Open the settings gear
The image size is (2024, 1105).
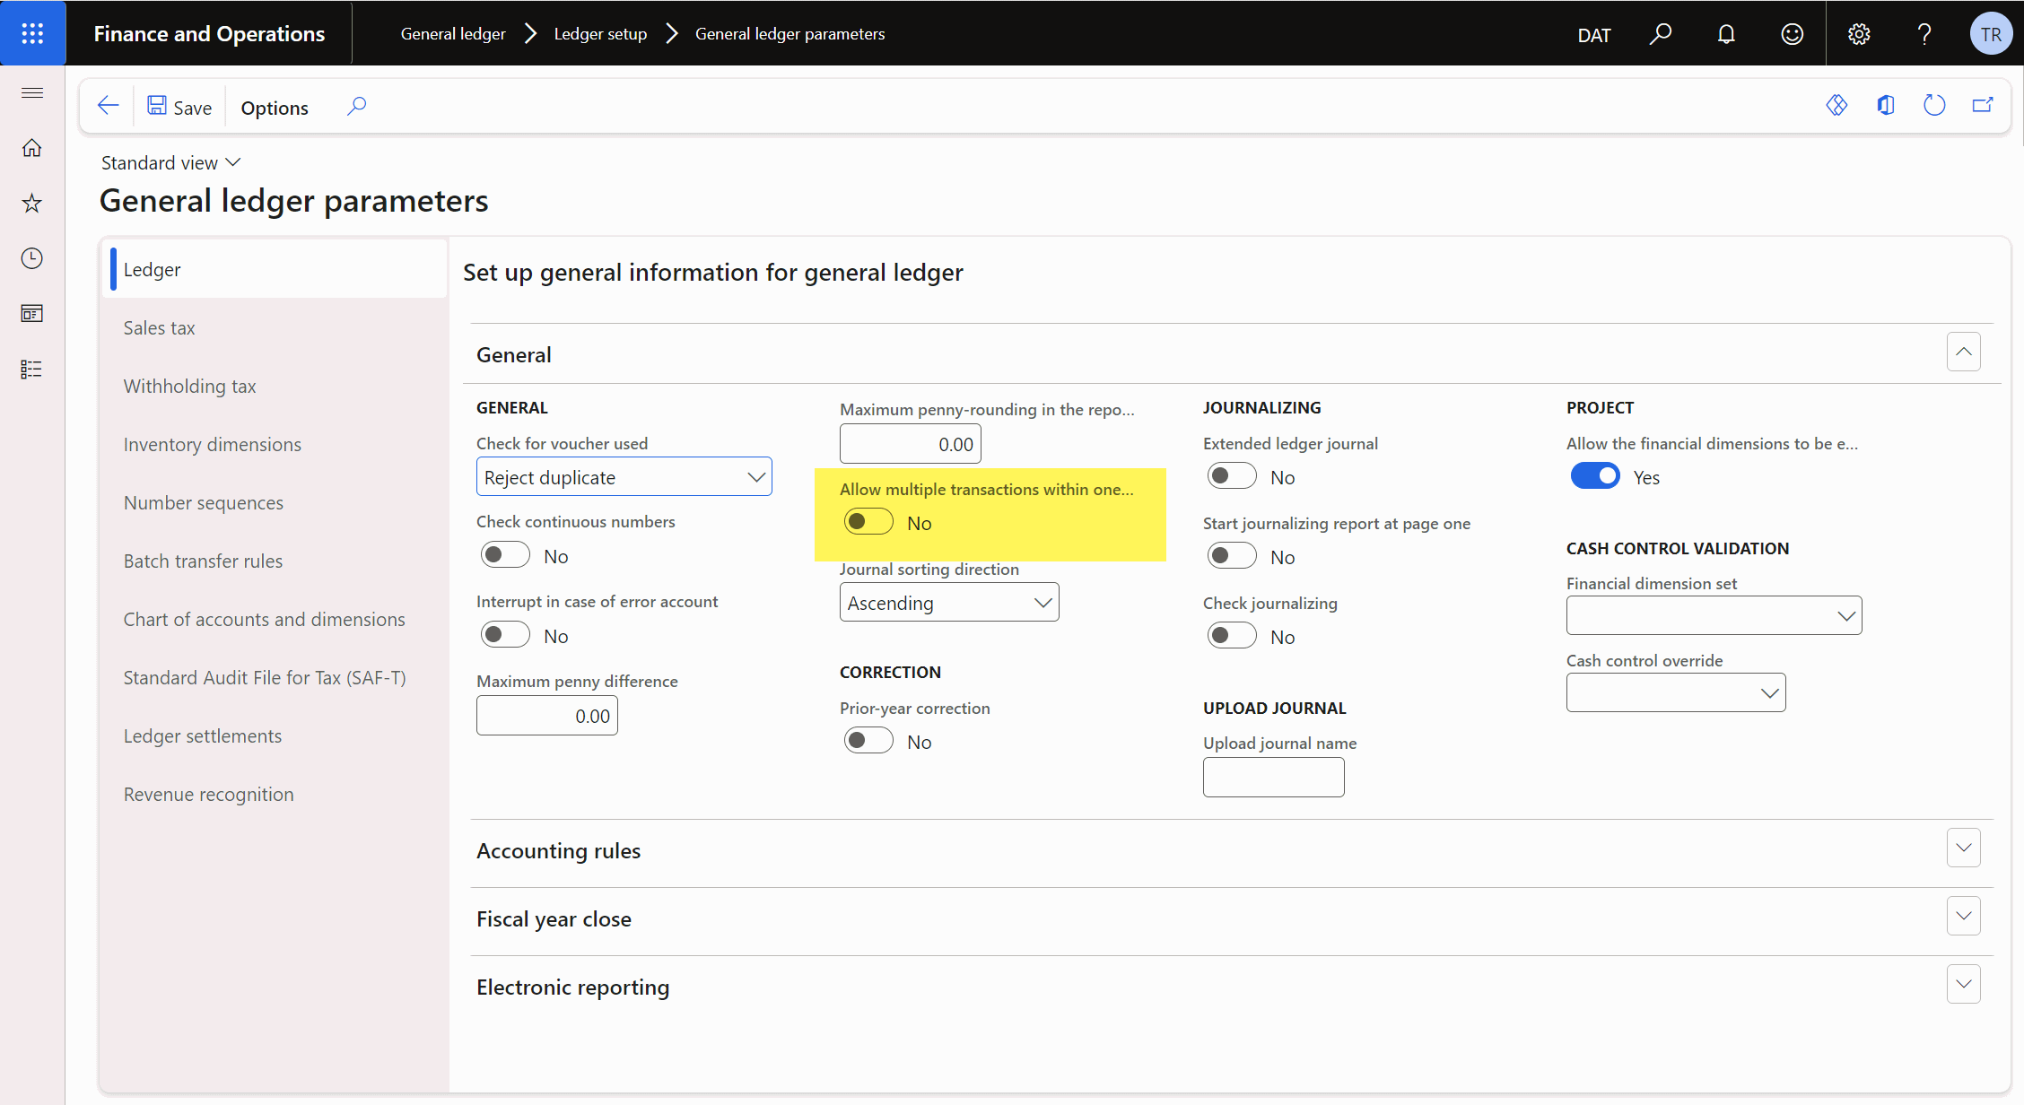tap(1859, 34)
